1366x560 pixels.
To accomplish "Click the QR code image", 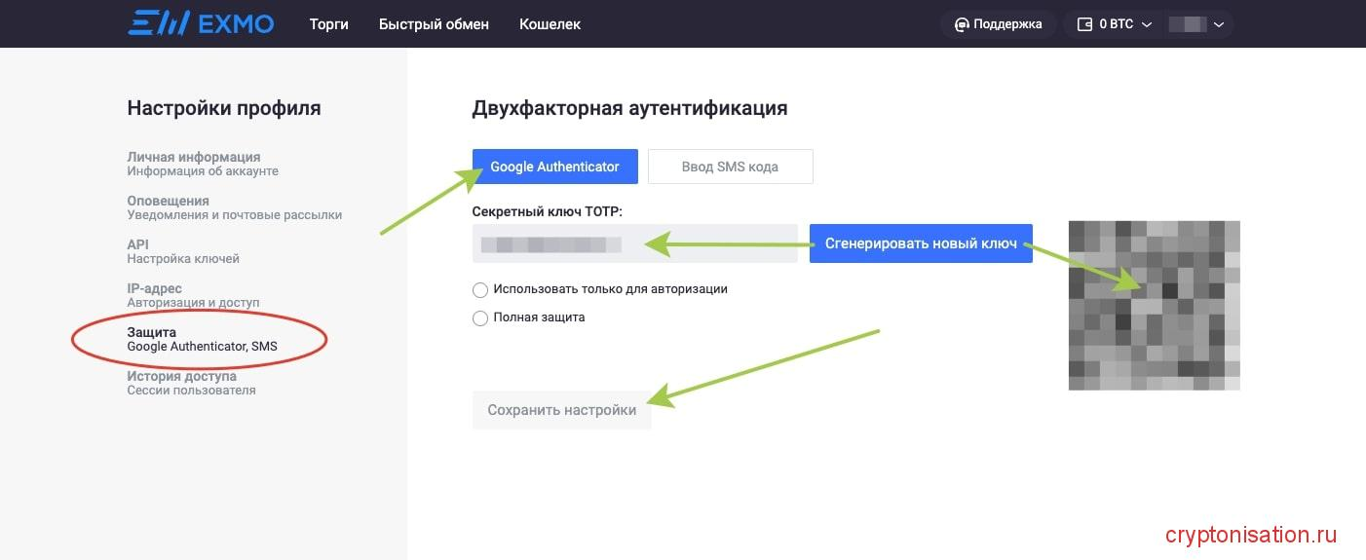I will click(1154, 305).
